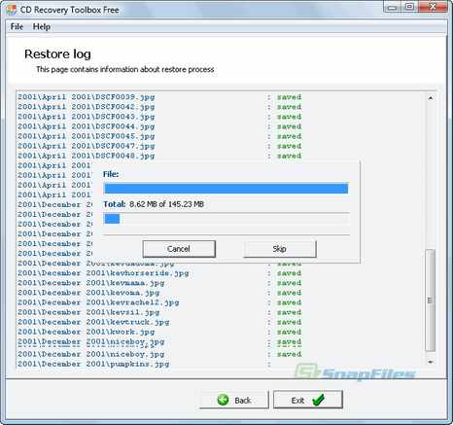Open the File menu

[17, 26]
